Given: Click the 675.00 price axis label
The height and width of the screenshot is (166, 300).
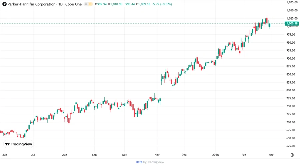Looking at the screenshot, I should (291, 130).
